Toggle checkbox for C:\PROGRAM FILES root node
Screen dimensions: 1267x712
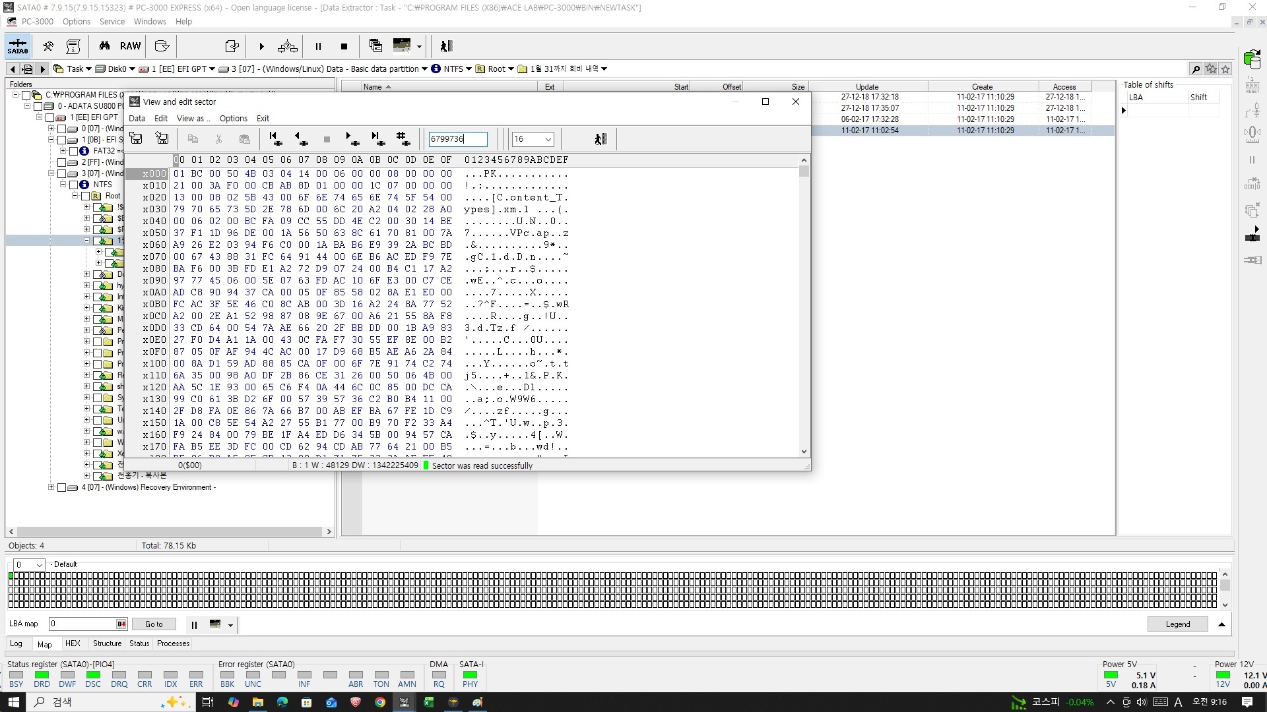(26, 95)
